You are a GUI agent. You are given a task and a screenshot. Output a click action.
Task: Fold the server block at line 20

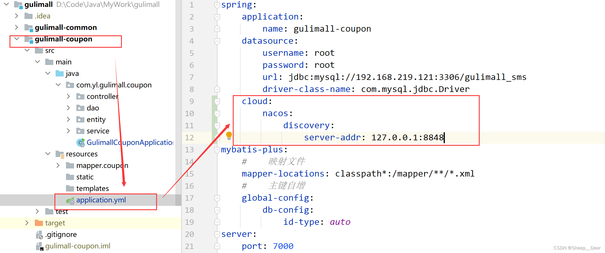(x=217, y=234)
